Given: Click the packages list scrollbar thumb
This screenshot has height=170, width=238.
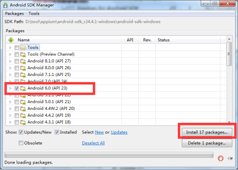Looking at the screenshot, I should point(229,54).
